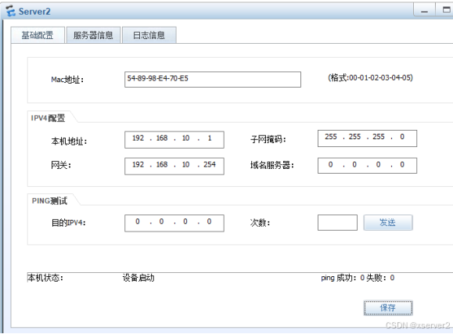Click the last octet of 本机地址
Image resolution: width=453 pixels, height=334 pixels.
(x=210, y=138)
